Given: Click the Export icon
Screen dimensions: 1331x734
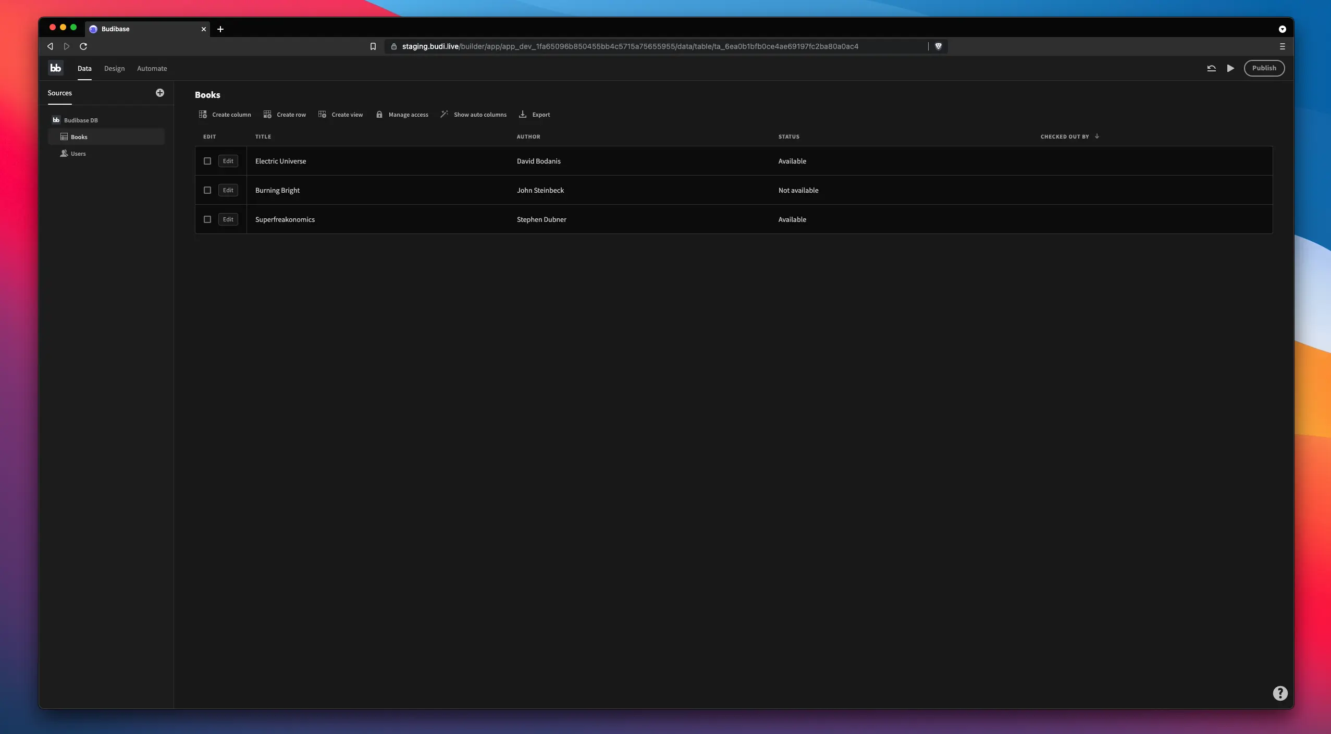Looking at the screenshot, I should pos(523,115).
